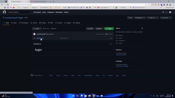Click the footer GitHub mark icon
This screenshot has width=175, height=98.
pos(32,75)
